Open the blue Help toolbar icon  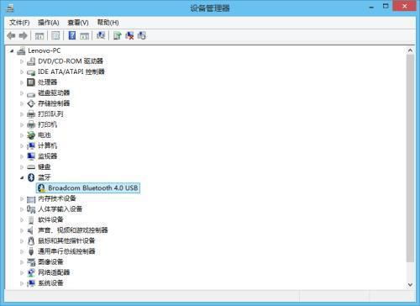(x=72, y=35)
